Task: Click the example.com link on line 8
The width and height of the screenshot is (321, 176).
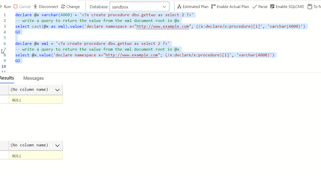Action: (x=132, y=55)
